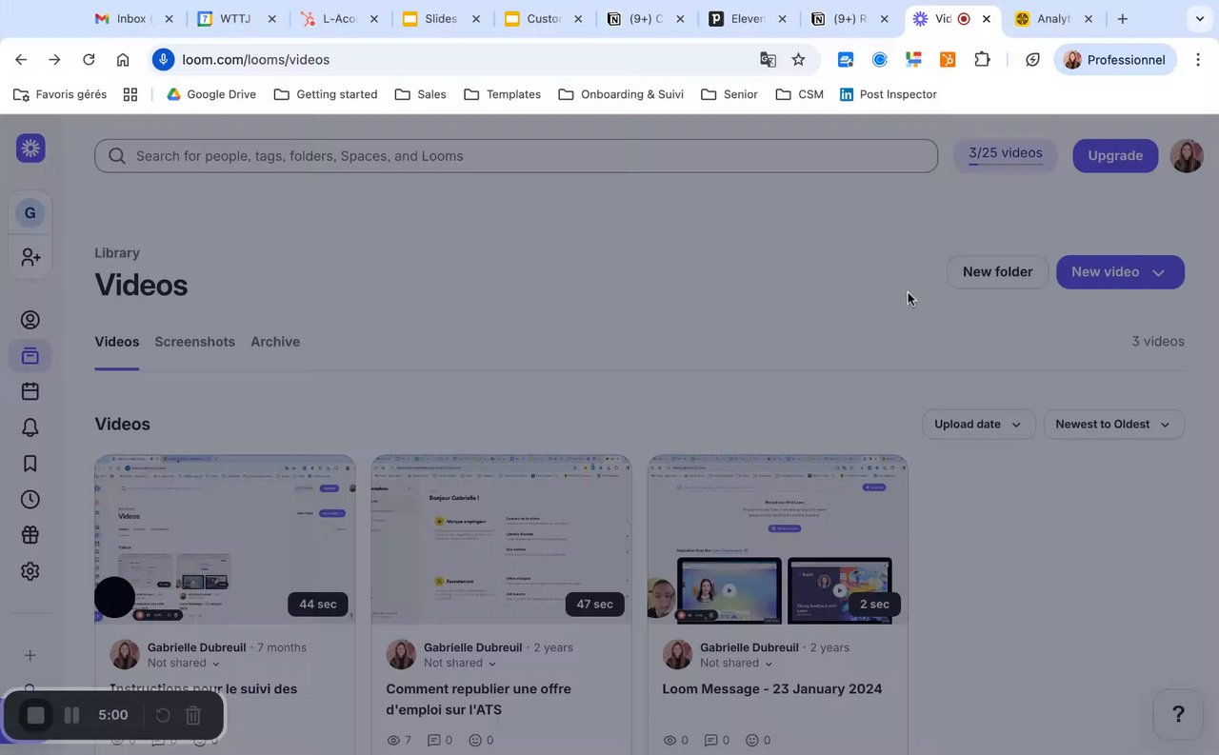Click the New folder button
The width and height of the screenshot is (1219, 755).
click(x=997, y=272)
